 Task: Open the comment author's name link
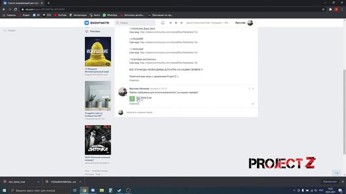[139, 88]
